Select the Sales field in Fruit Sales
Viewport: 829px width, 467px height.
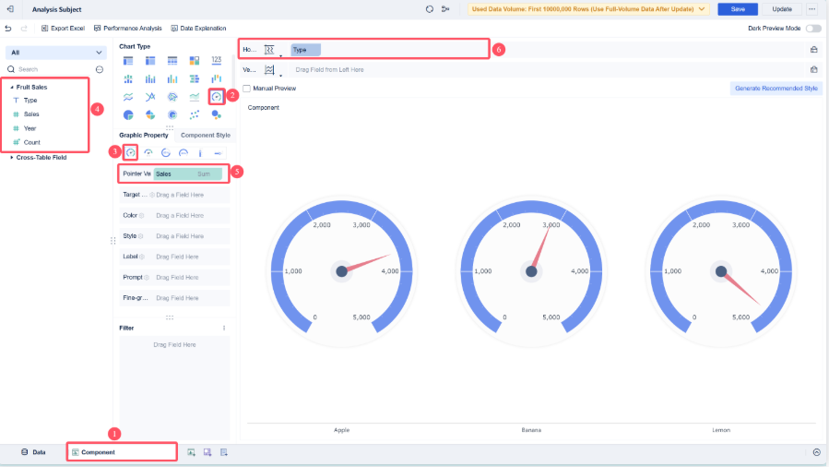click(31, 114)
